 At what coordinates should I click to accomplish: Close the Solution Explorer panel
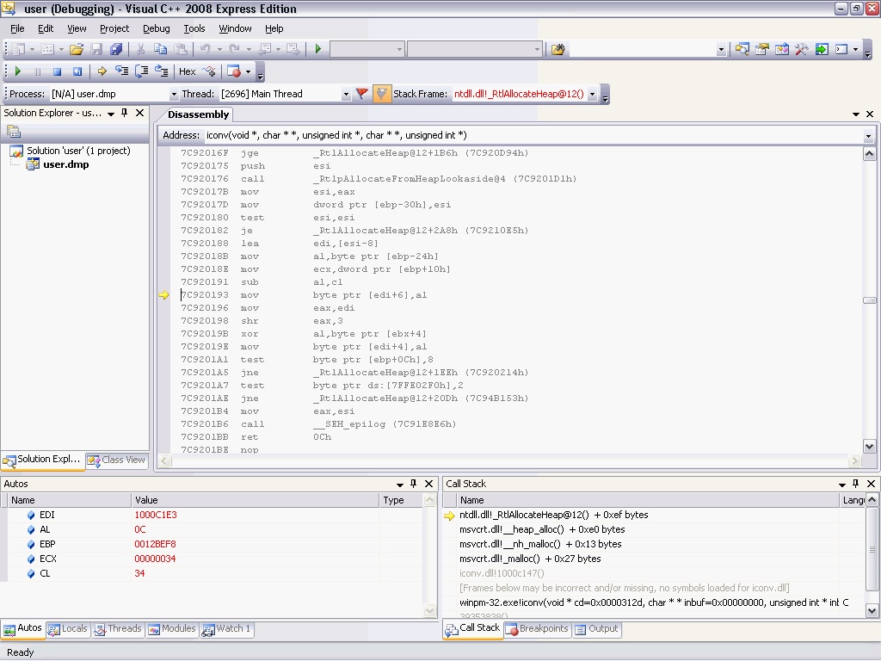coord(140,113)
